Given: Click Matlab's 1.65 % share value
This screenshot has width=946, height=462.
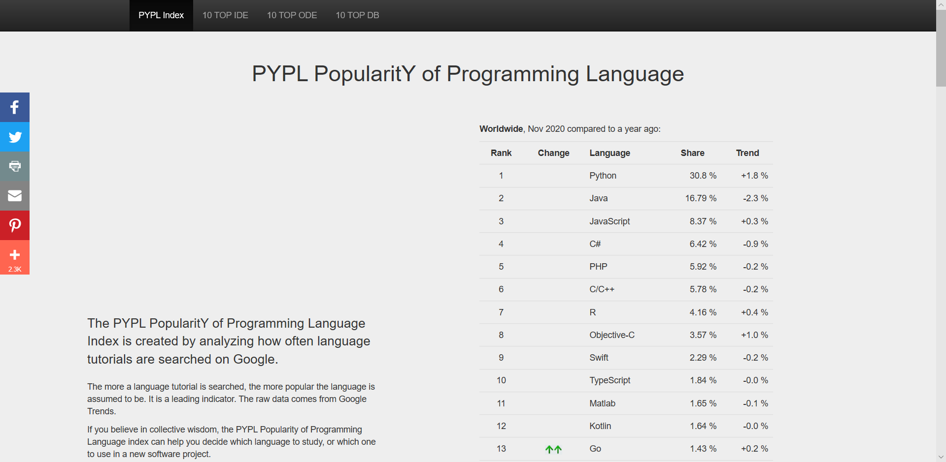Looking at the screenshot, I should pos(703,403).
